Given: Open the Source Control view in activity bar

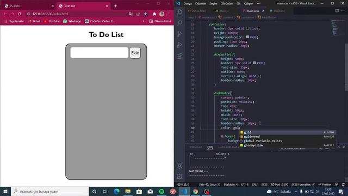Looking at the screenshot, I should click(179, 34).
